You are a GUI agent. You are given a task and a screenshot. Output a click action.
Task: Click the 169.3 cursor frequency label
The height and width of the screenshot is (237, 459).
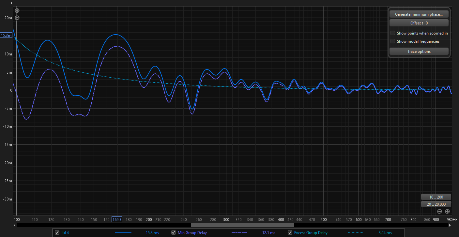(x=117, y=219)
